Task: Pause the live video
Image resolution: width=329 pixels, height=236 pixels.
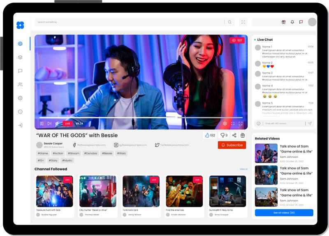Action: [x=42, y=124]
